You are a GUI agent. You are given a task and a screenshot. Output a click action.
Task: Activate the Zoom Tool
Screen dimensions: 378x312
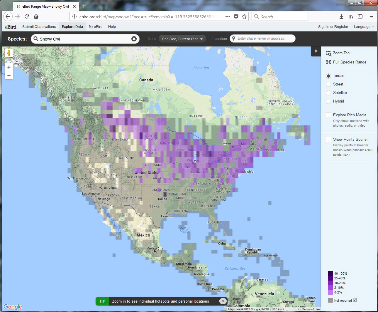338,53
